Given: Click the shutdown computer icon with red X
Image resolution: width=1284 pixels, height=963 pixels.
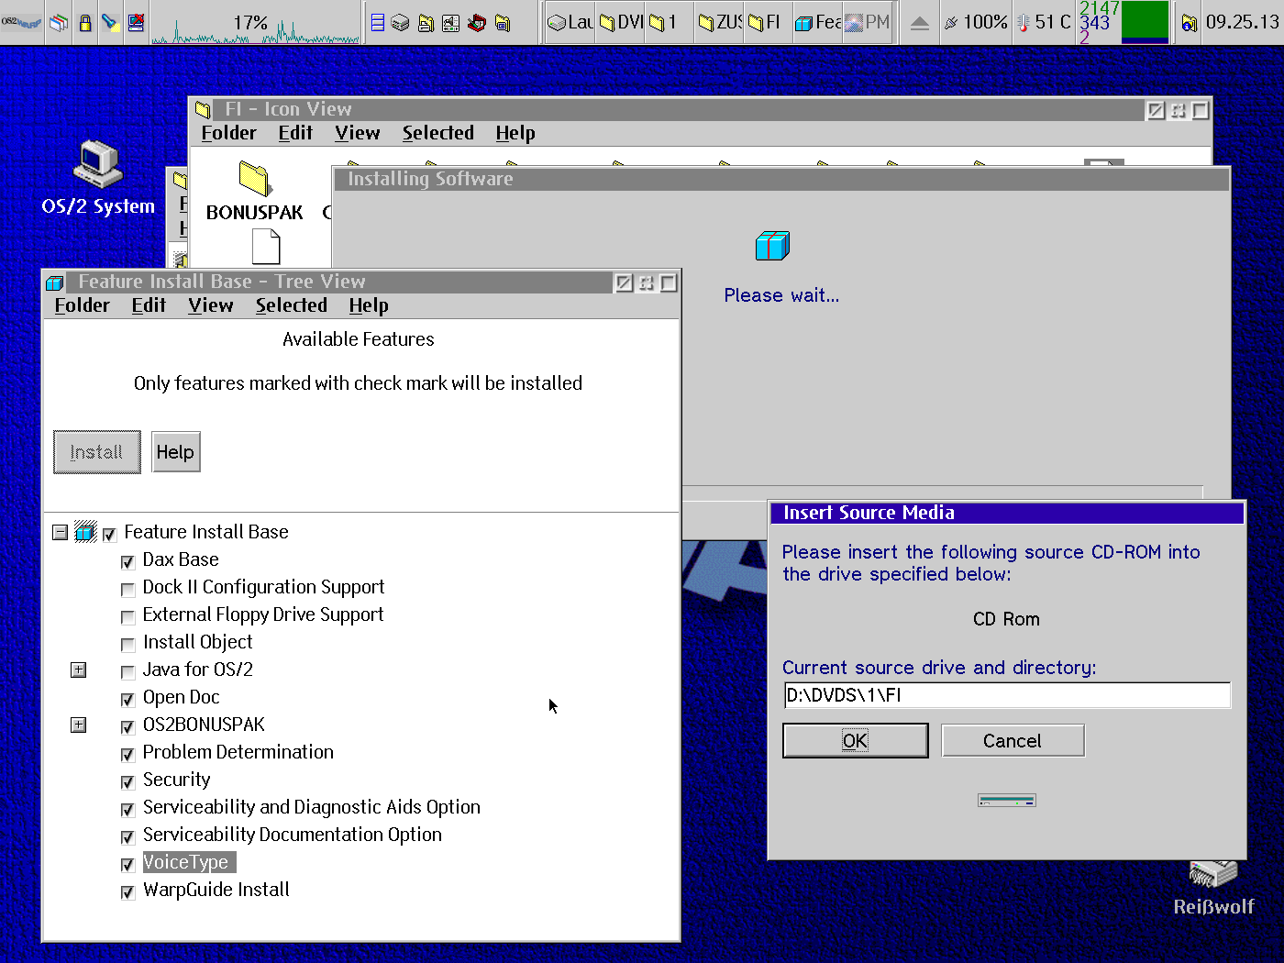Looking at the screenshot, I should click(x=136, y=22).
